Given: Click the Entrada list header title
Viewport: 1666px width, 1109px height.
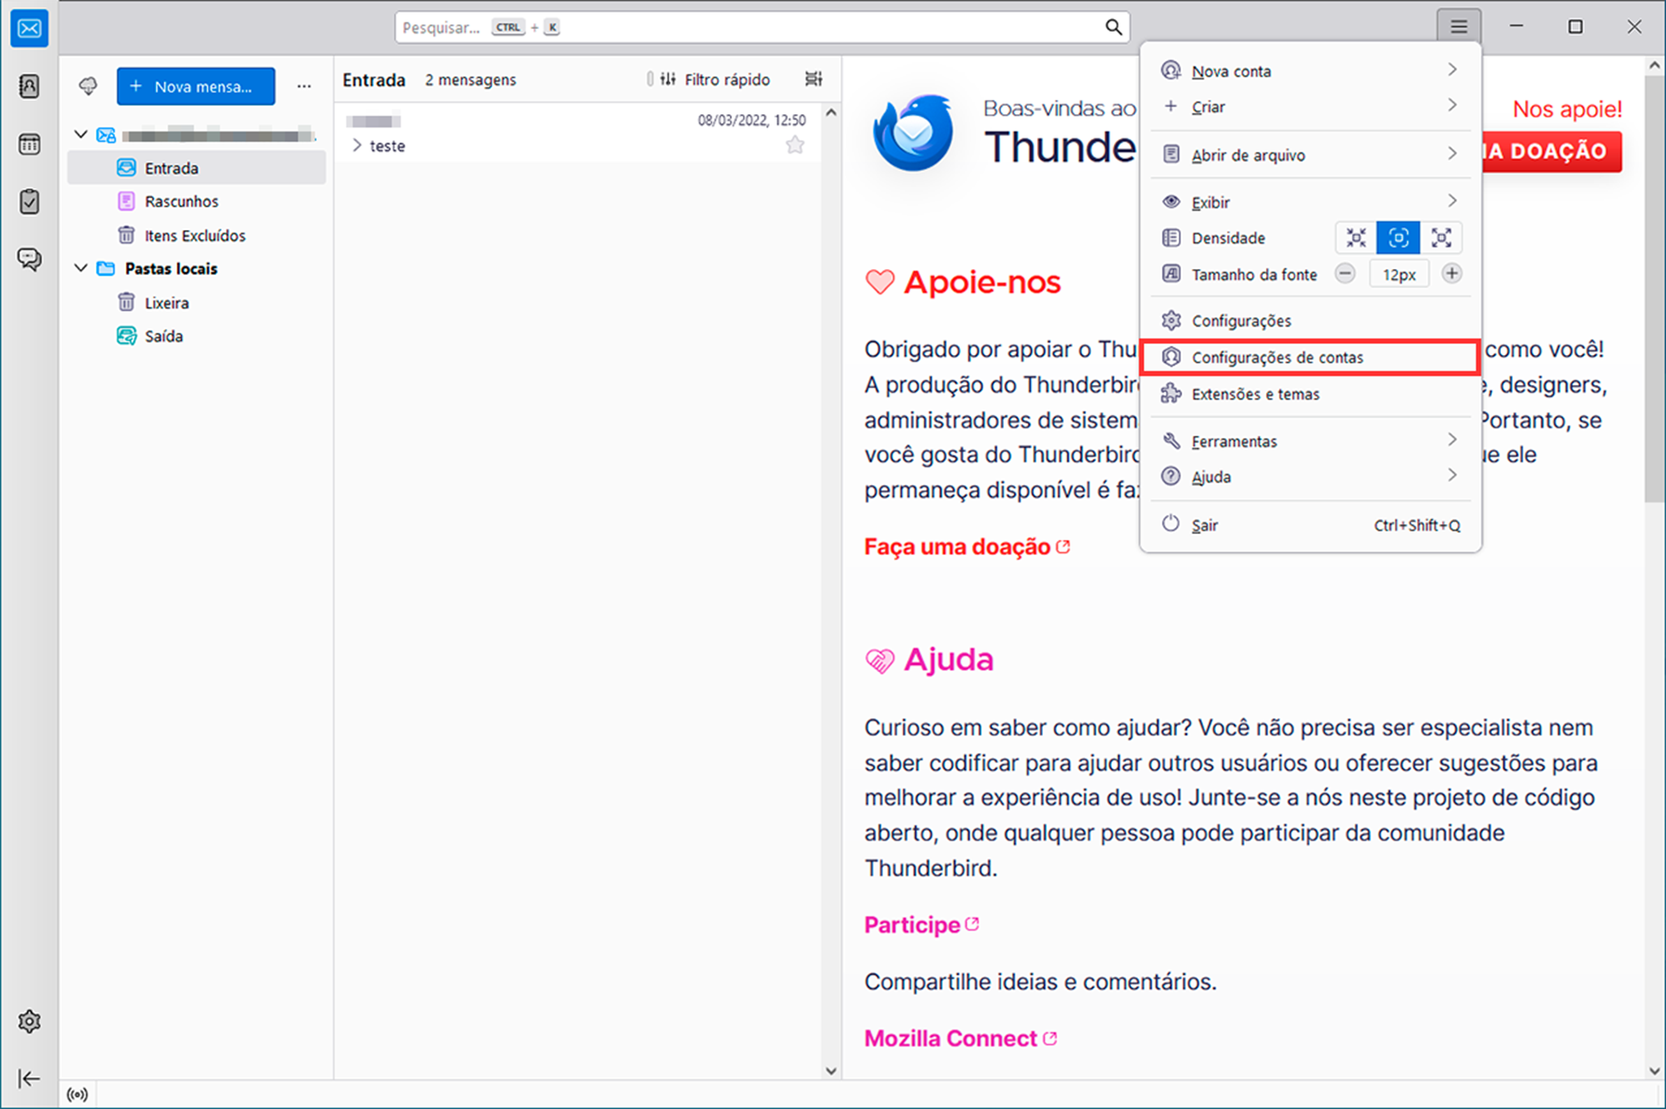Looking at the screenshot, I should [x=374, y=80].
